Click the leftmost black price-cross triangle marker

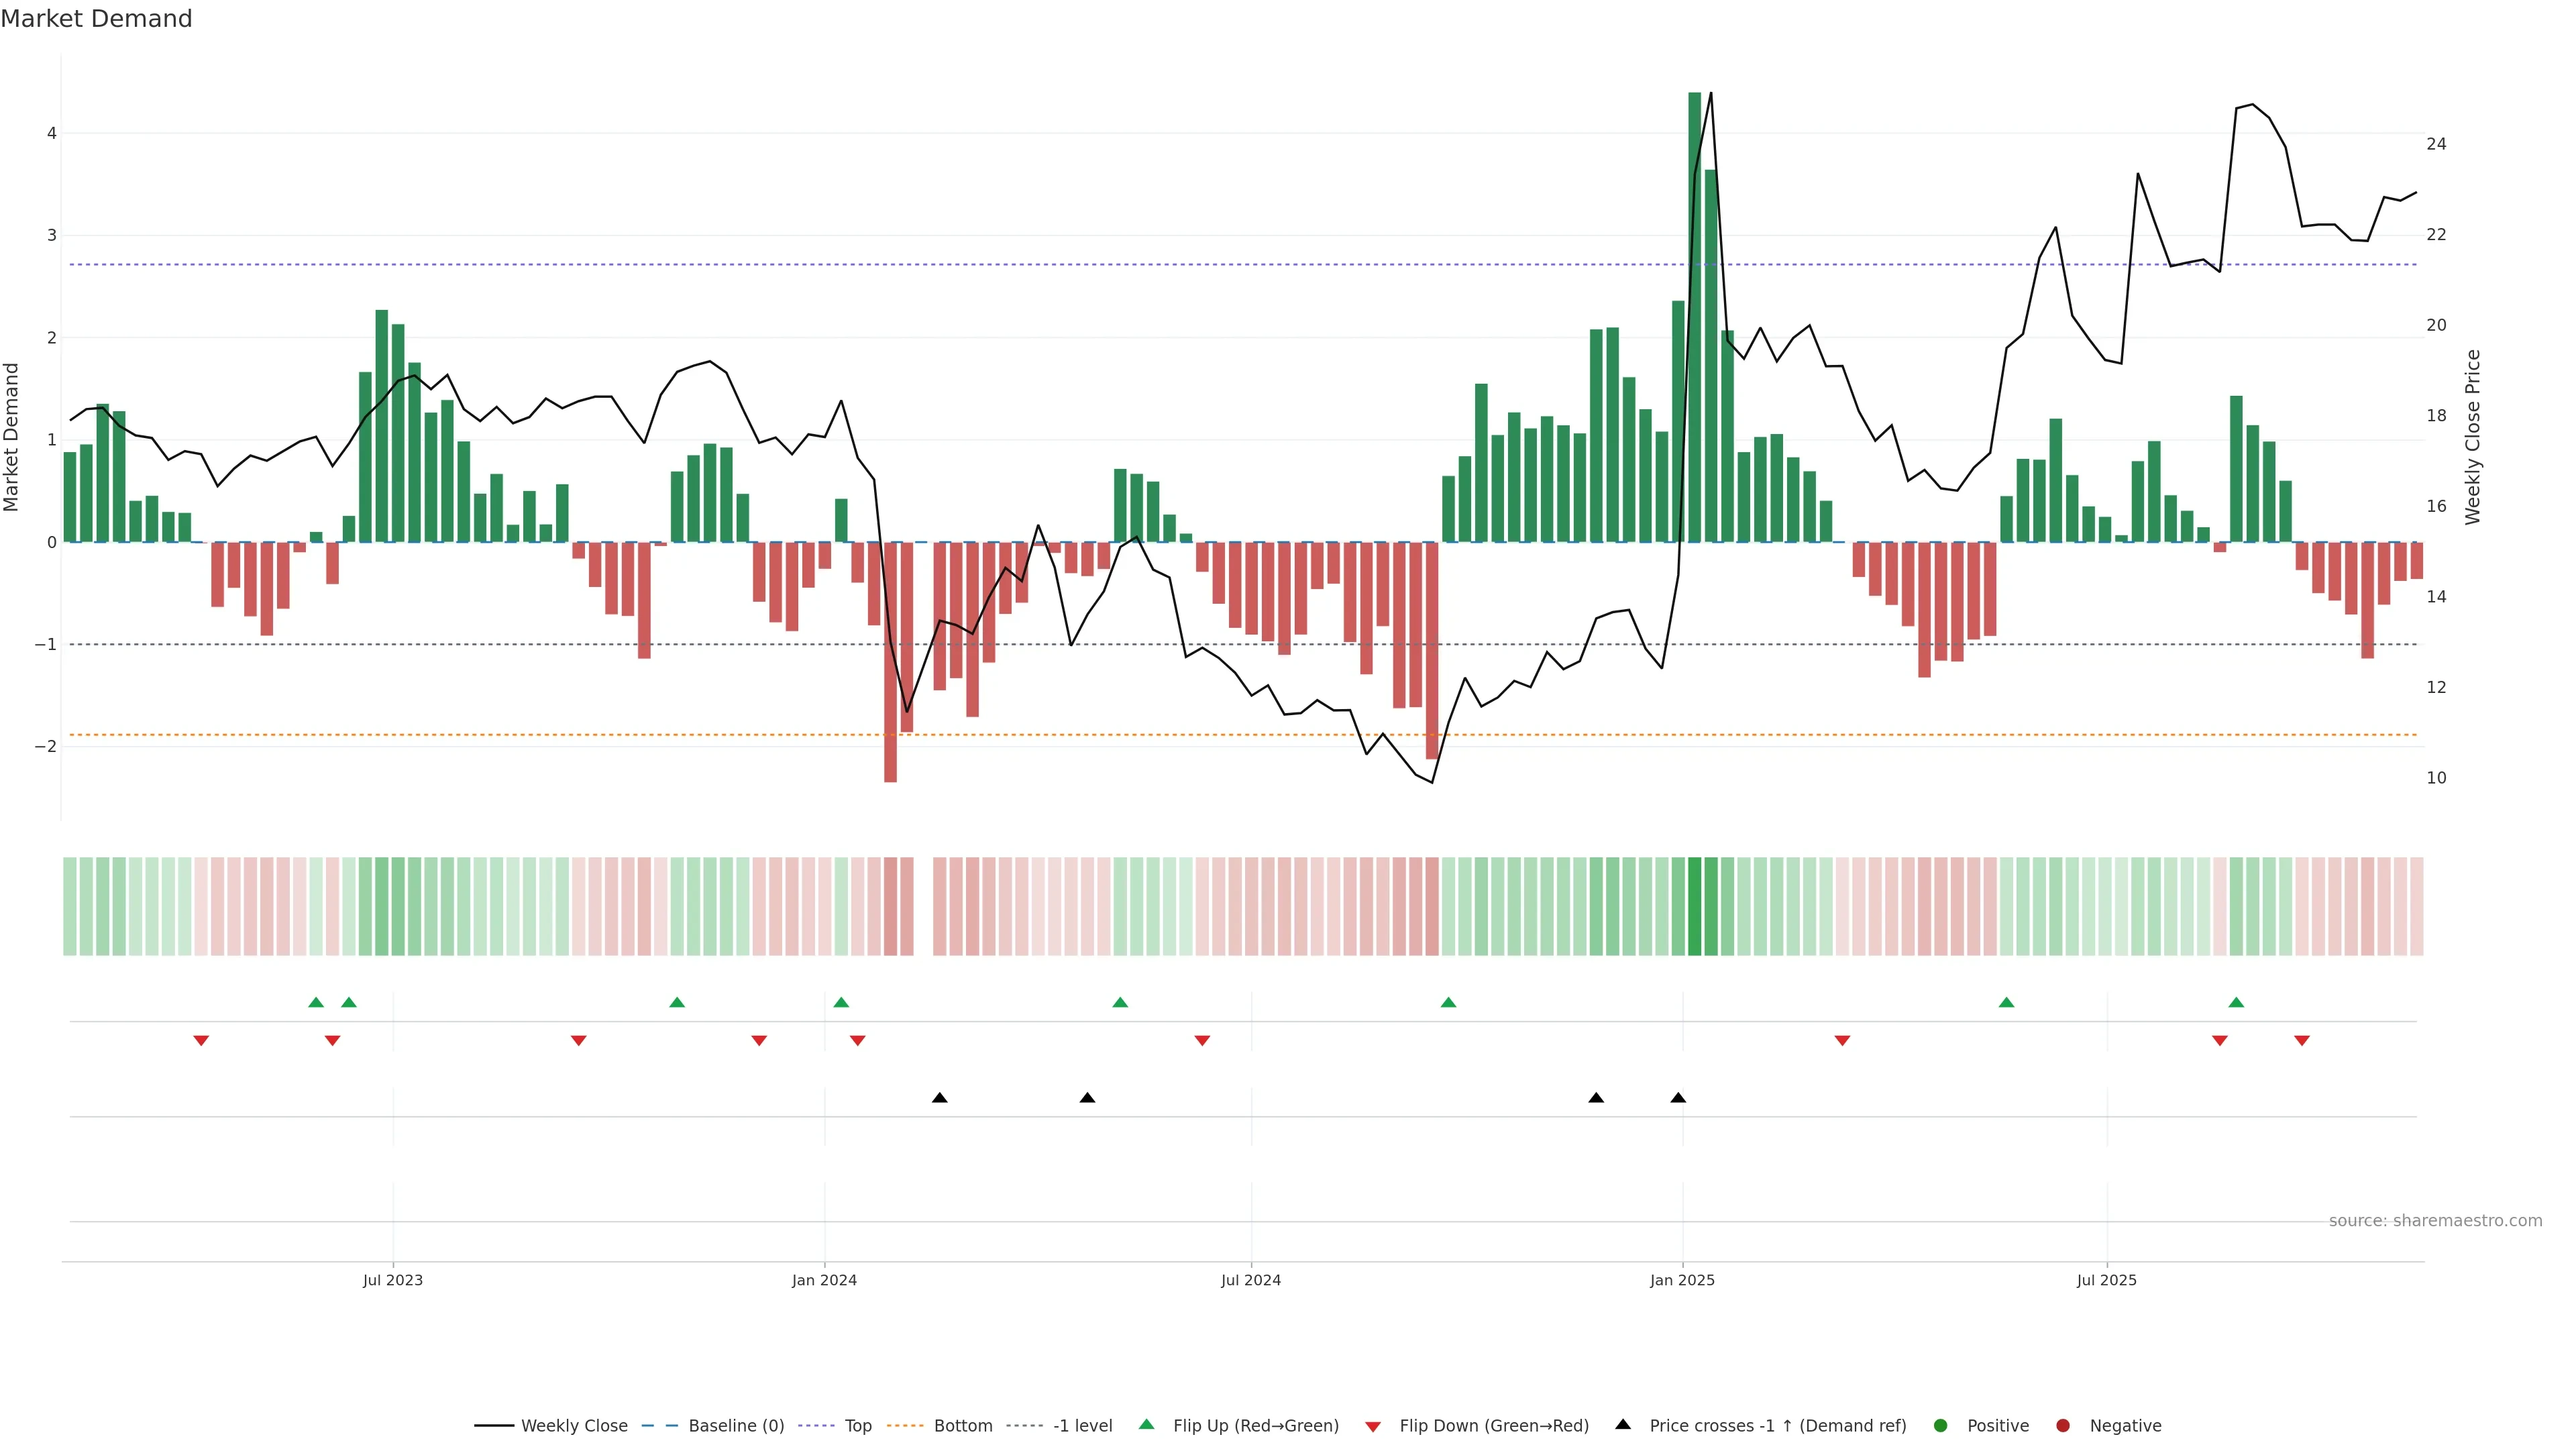(940, 1098)
